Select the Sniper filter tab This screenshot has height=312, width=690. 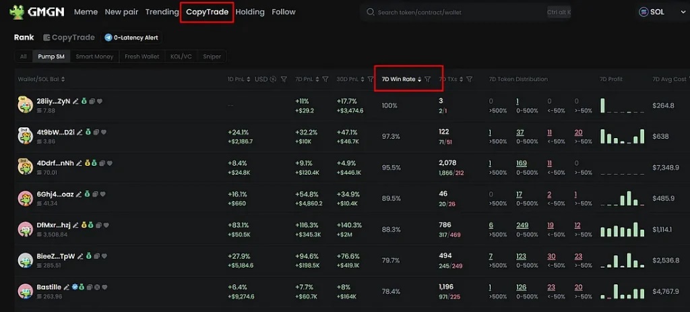(x=212, y=57)
